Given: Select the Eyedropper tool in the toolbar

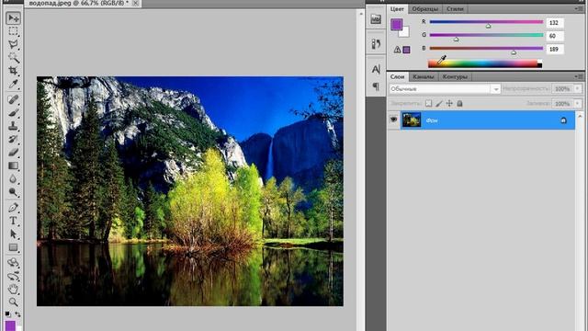Looking at the screenshot, I should pos(13,84).
